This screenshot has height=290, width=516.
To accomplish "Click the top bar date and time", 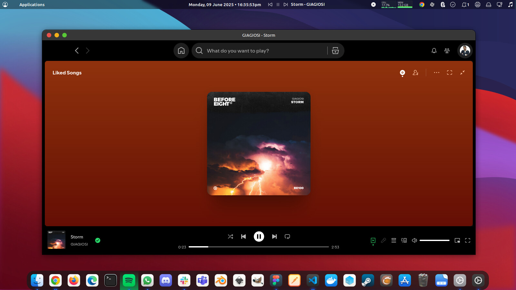I will (225, 5).
